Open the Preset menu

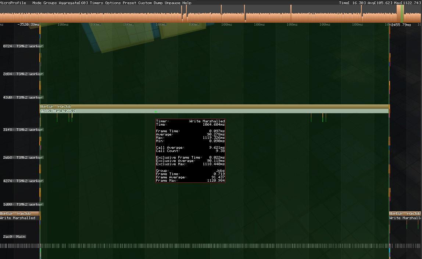[129, 3]
